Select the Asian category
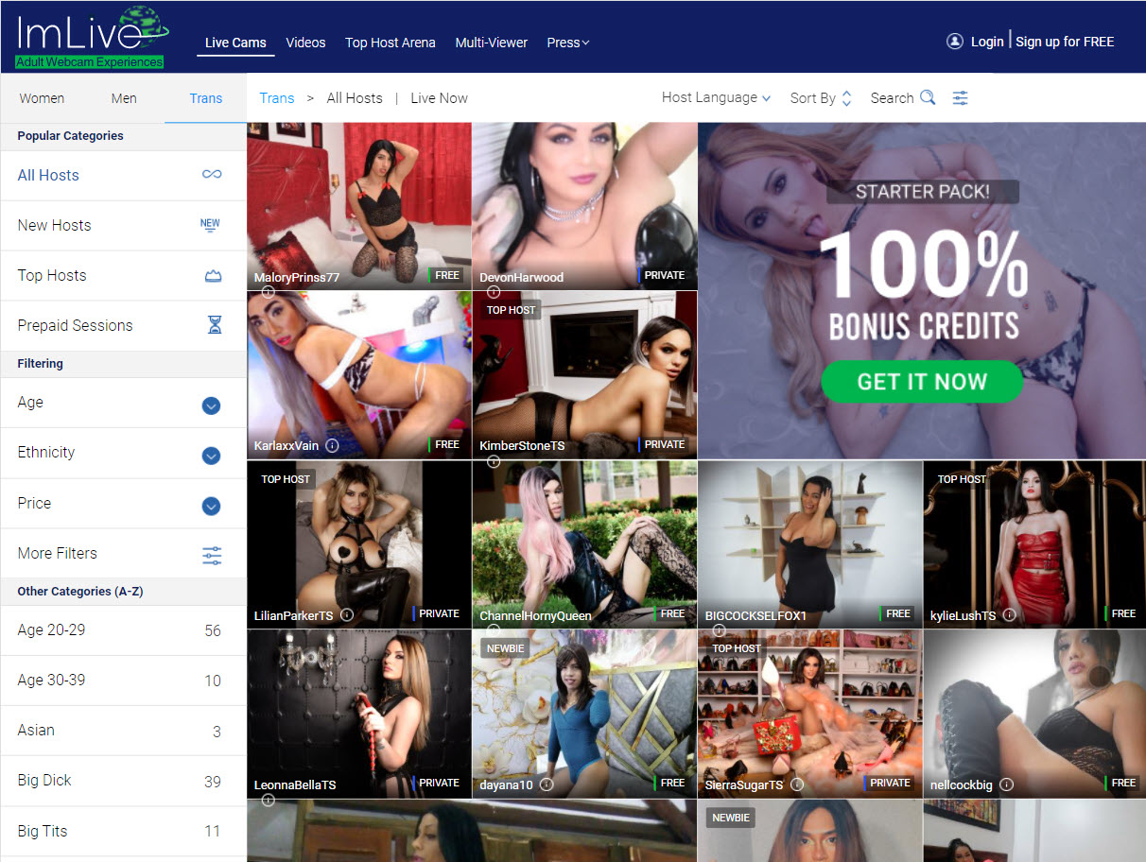 123,731
